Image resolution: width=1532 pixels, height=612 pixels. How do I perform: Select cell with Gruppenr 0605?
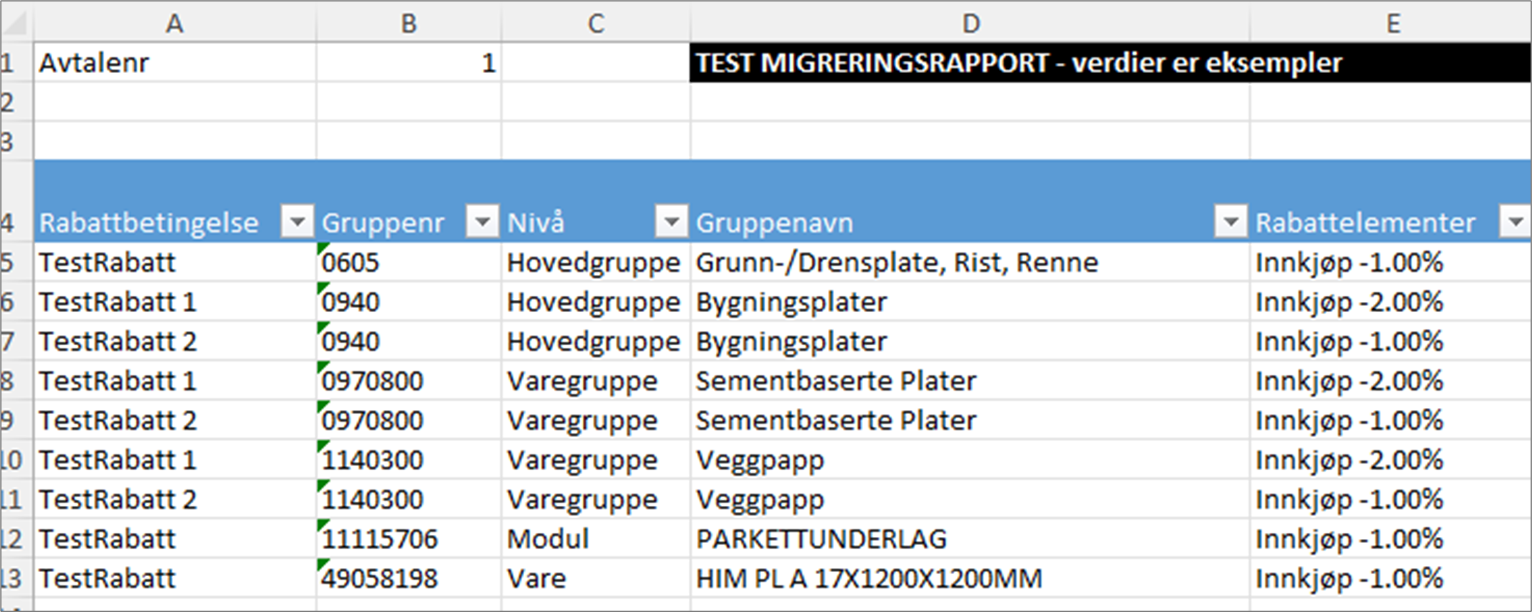click(x=409, y=262)
